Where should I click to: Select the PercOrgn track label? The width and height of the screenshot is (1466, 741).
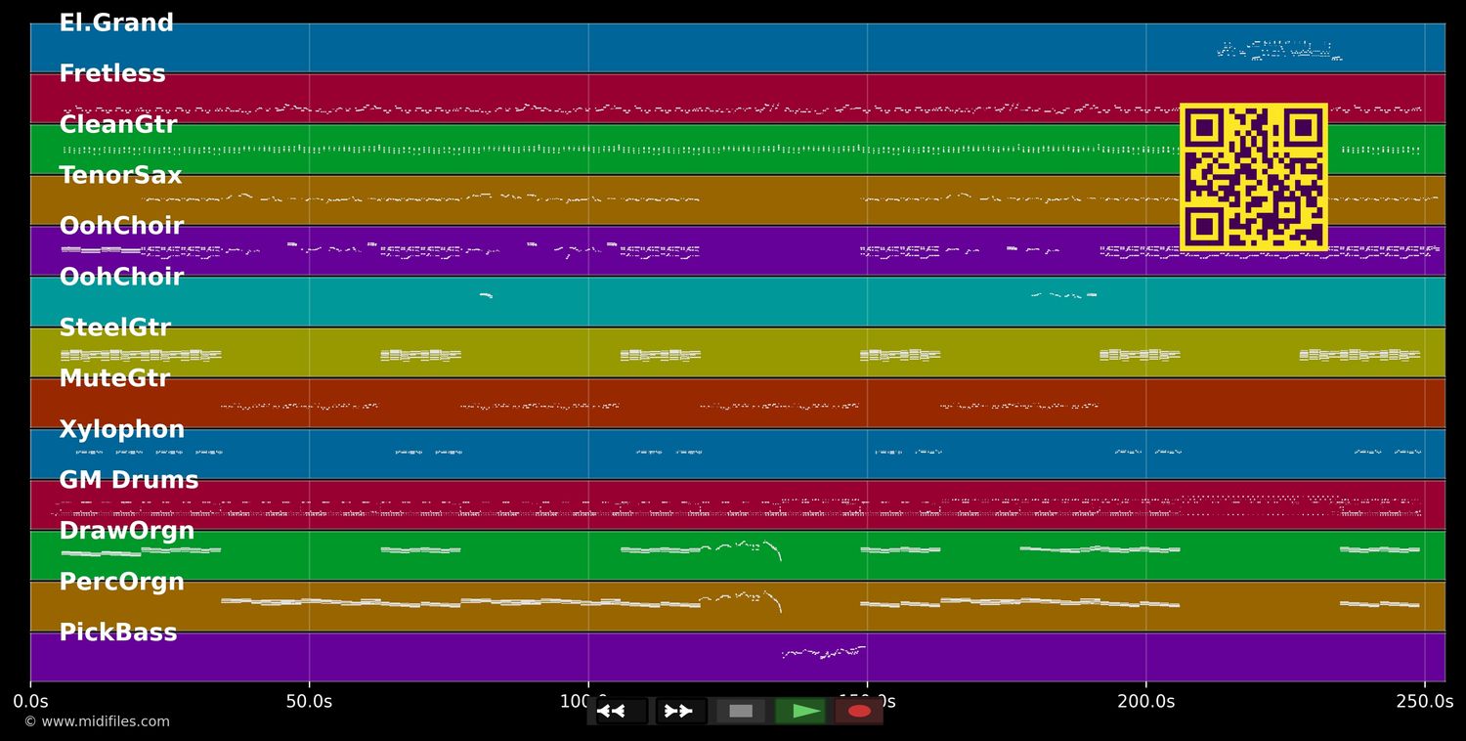(122, 582)
